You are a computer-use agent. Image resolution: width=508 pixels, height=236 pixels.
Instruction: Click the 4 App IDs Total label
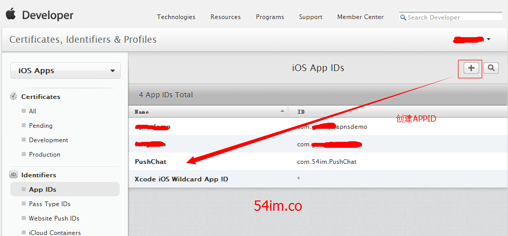[166, 95]
